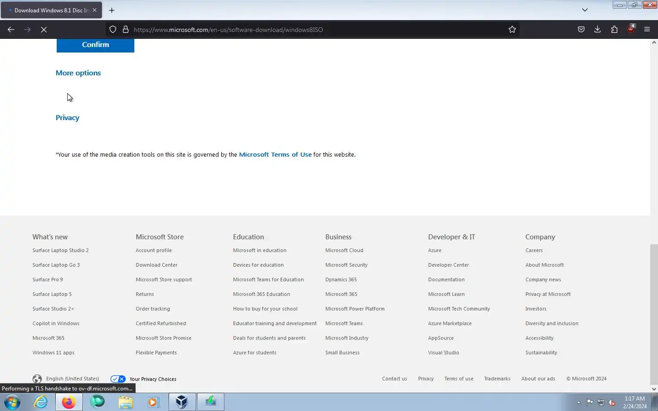Go back to the previous page
The width and height of the screenshot is (658, 411).
coord(11,29)
